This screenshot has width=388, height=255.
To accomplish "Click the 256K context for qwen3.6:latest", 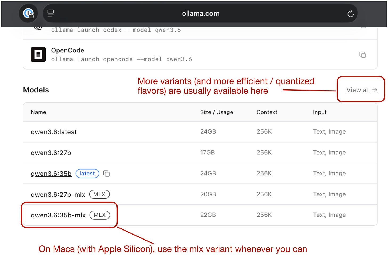I will click(264, 132).
